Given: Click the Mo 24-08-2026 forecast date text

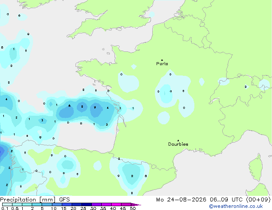Looking at the screenshot, I should point(181,200).
